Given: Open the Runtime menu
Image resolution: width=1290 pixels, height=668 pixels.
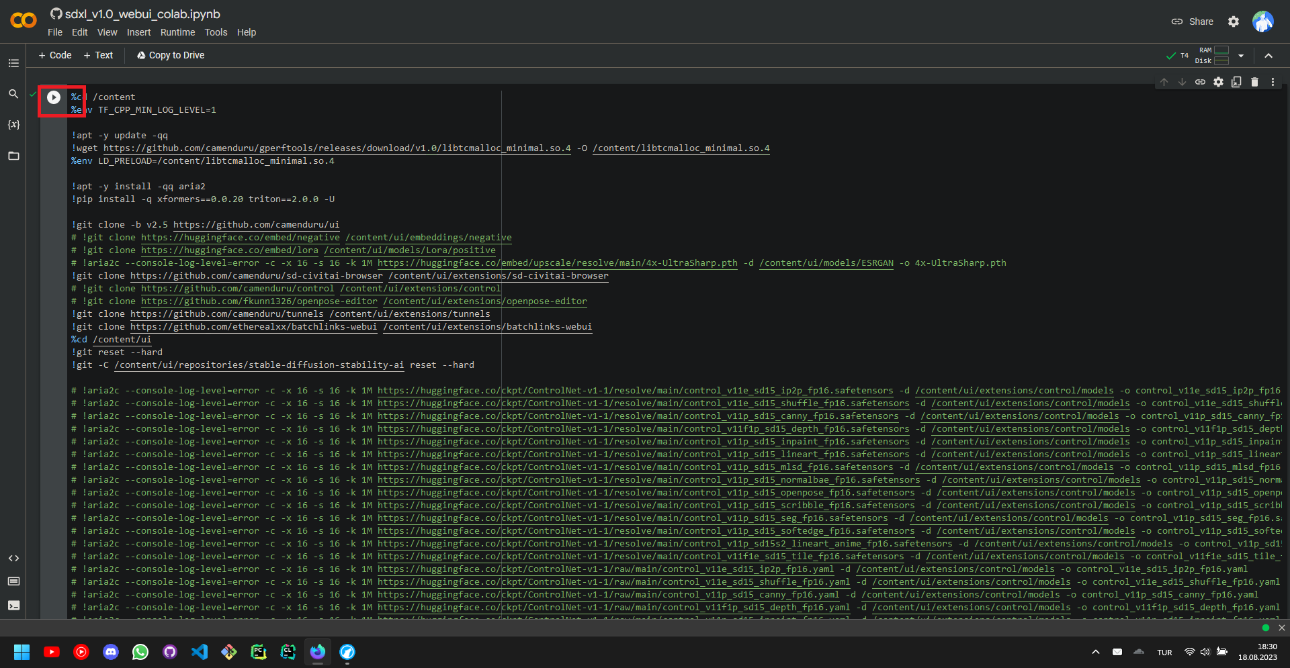Looking at the screenshot, I should tap(177, 32).
